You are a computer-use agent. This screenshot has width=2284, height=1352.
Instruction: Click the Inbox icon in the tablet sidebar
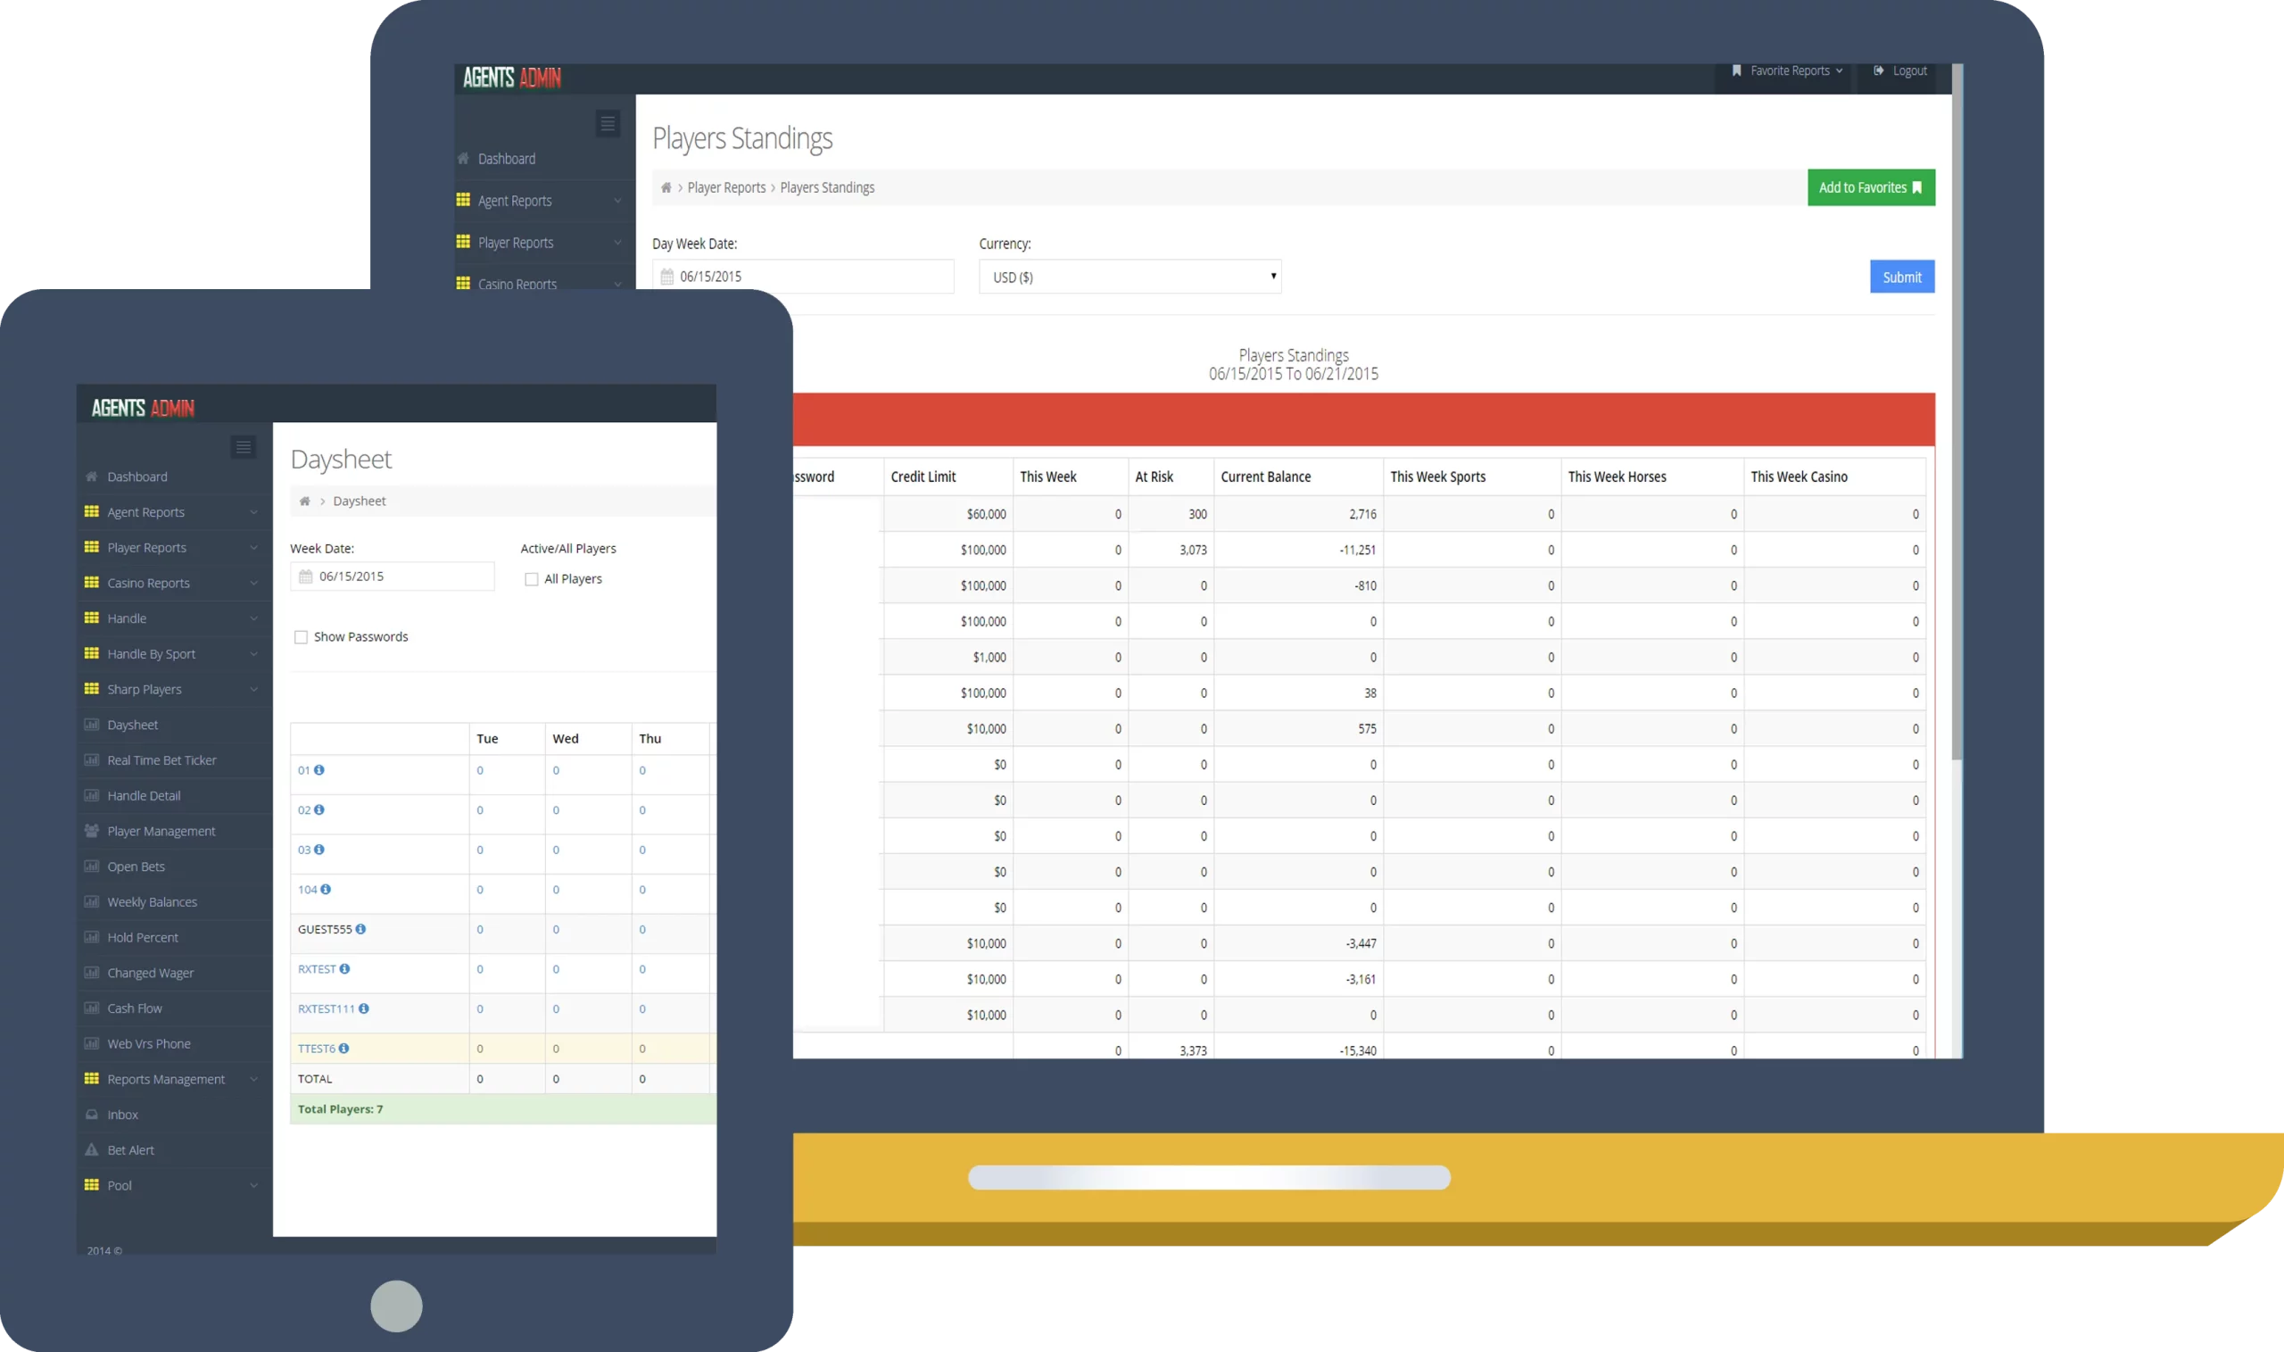pyautogui.click(x=91, y=1115)
